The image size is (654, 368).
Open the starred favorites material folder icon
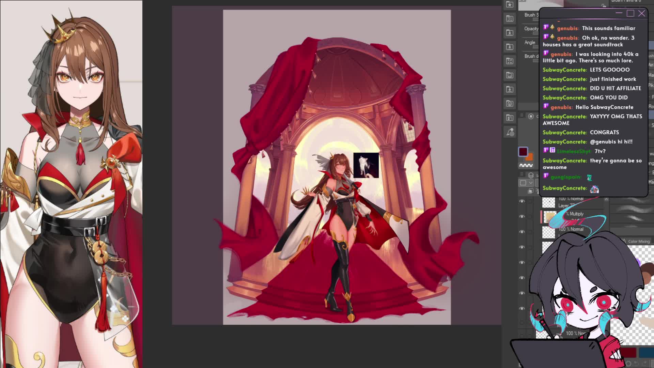click(x=510, y=4)
